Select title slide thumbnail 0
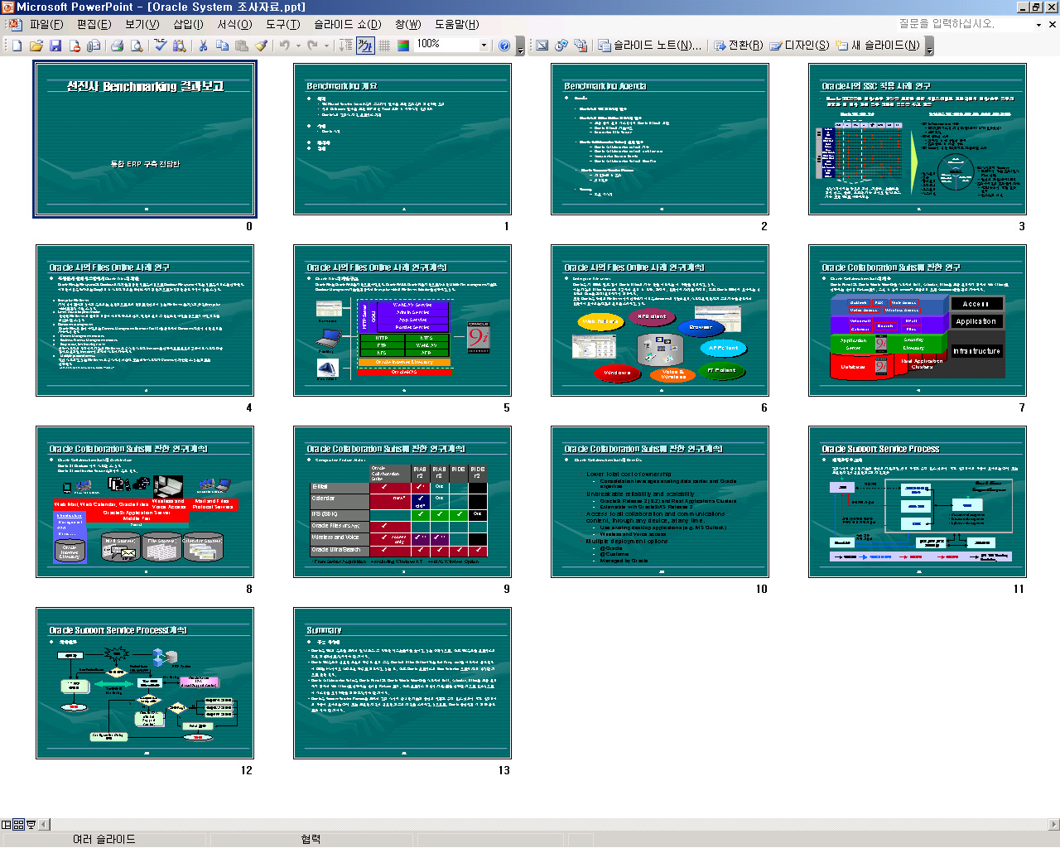The width and height of the screenshot is (1060, 848). [145, 139]
